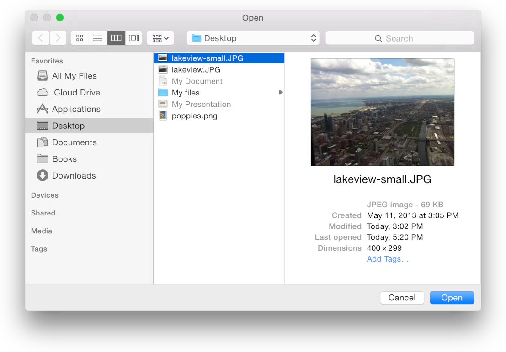Image resolution: width=506 pixels, height=352 pixels.
Task: Select lakeview.JPG file
Action: [219, 70]
